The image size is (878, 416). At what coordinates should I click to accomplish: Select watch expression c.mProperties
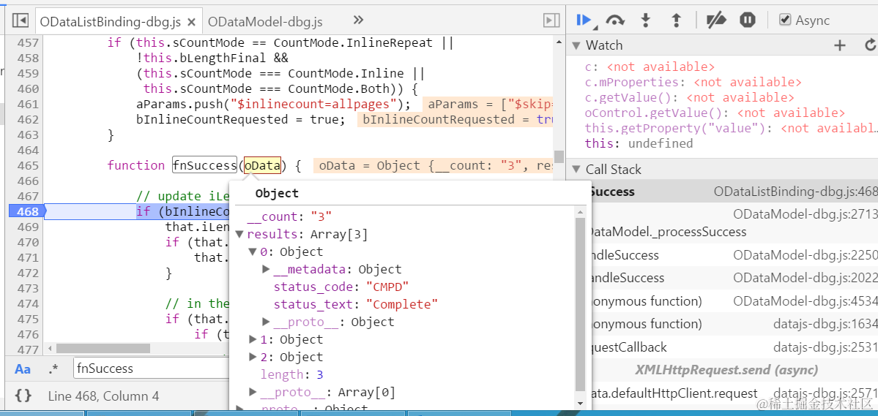693,82
